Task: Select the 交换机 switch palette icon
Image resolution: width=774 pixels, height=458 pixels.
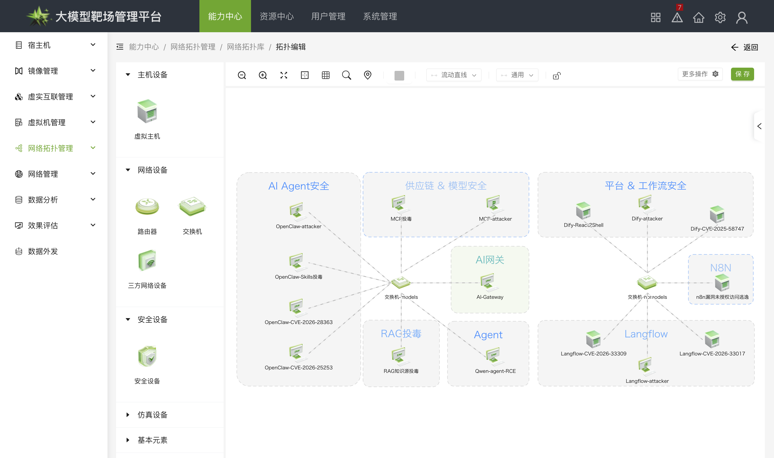Action: pyautogui.click(x=192, y=206)
